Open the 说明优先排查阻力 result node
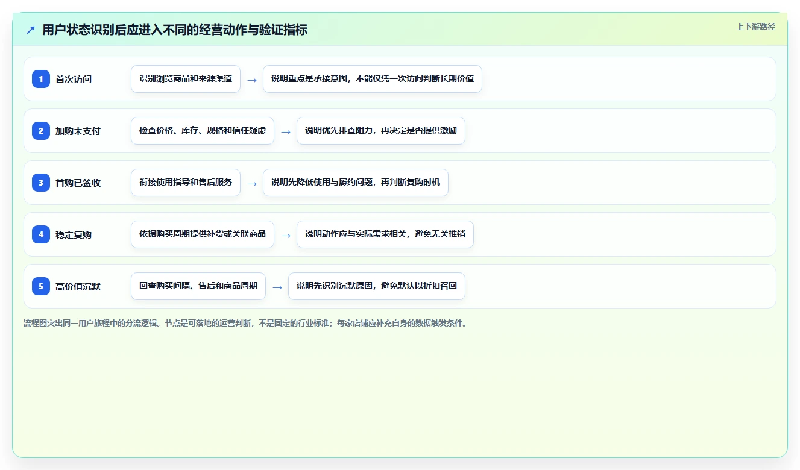 (x=381, y=131)
